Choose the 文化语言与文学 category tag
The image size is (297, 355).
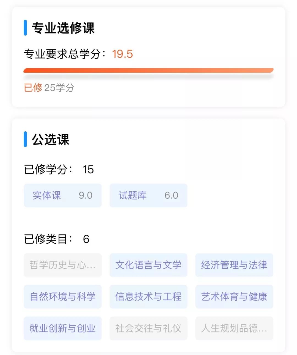tap(148, 265)
